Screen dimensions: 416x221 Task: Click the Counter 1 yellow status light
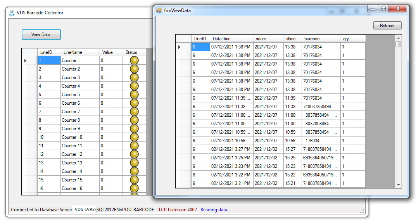pyautogui.click(x=134, y=60)
